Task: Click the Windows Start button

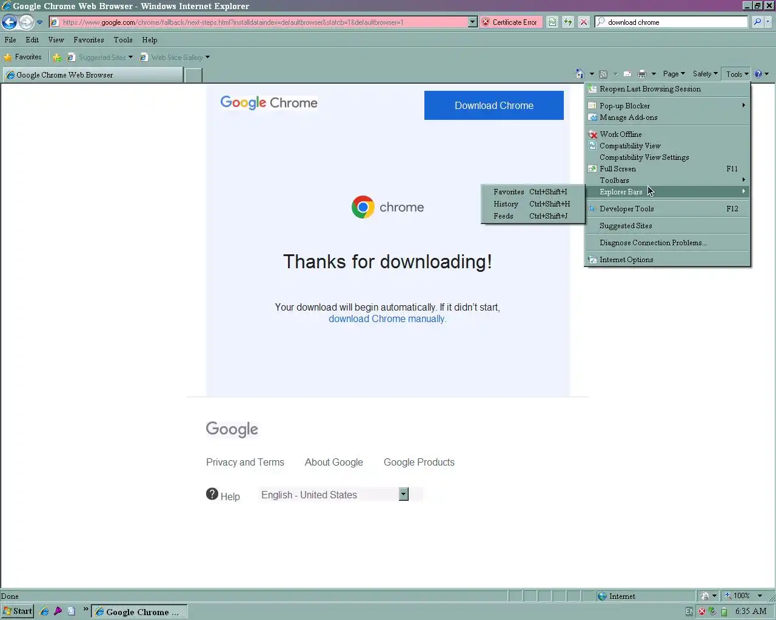Action: (x=18, y=612)
